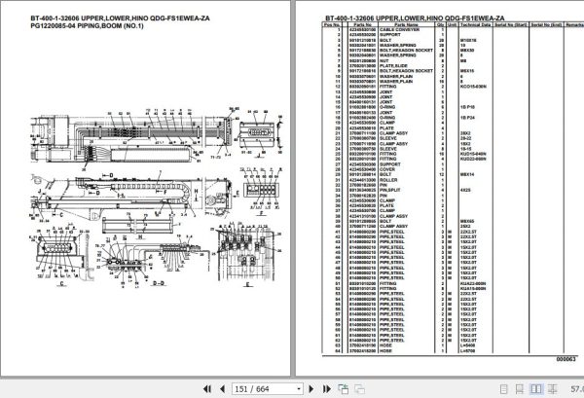Click the ROLLER part name in row 31
The image size is (584, 398).
click(388, 180)
